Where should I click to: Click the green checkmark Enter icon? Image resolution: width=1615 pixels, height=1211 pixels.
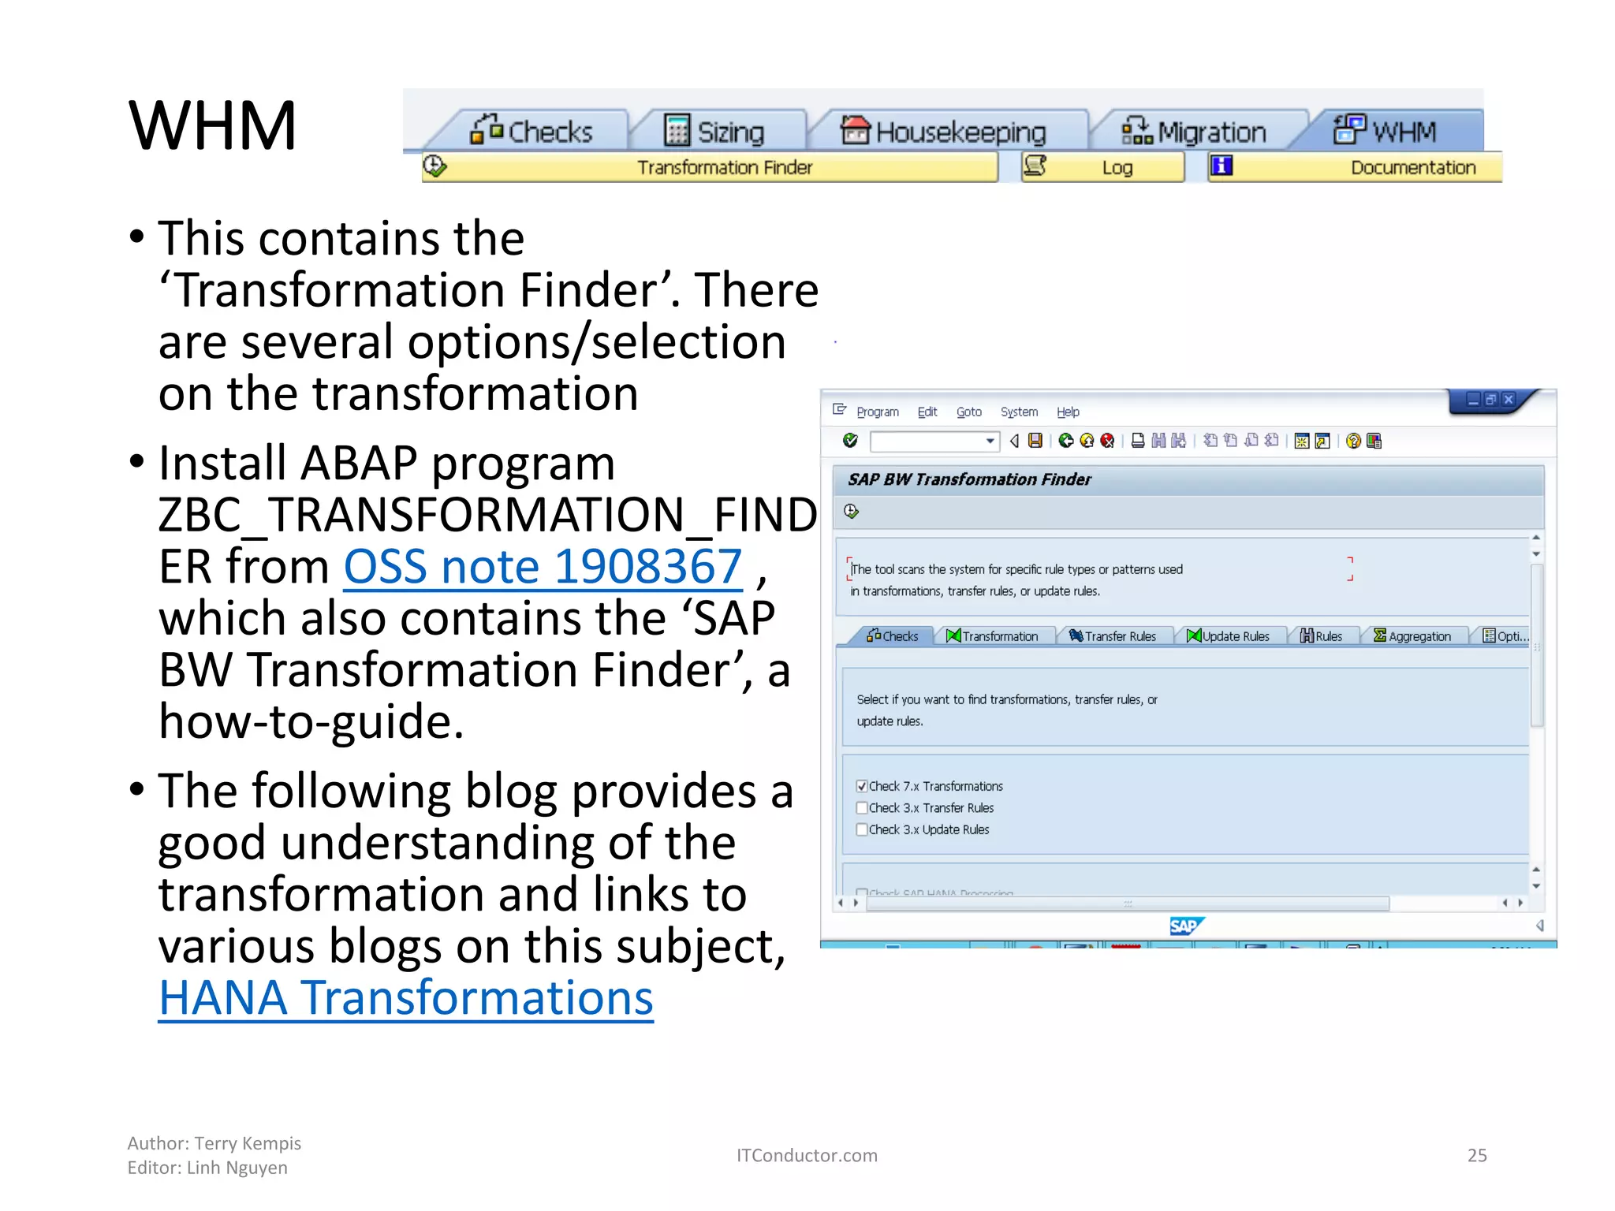coord(850,441)
